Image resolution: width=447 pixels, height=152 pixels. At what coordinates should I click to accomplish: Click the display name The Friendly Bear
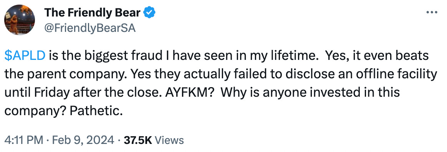point(93,13)
